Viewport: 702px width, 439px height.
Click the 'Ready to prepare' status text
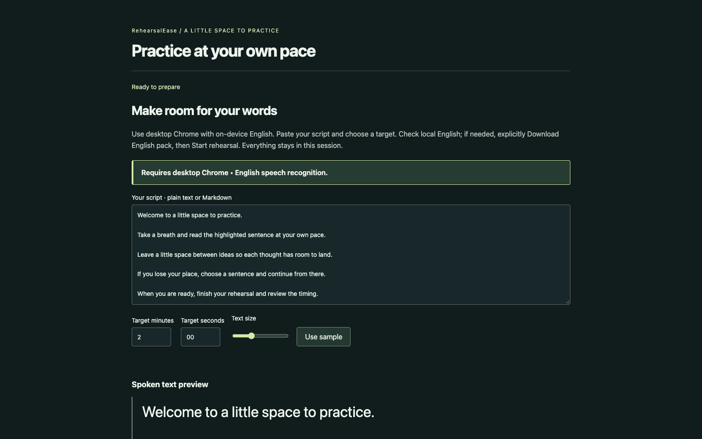tap(156, 87)
